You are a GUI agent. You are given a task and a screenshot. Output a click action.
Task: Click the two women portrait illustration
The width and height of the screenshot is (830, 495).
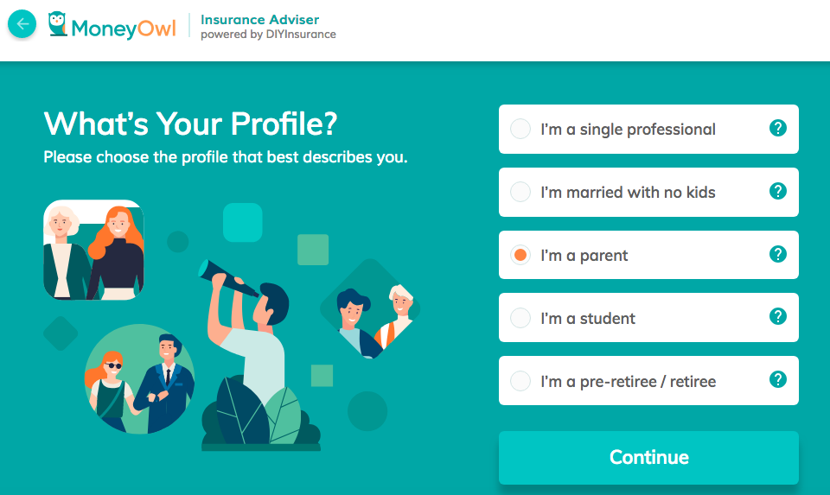coord(93,251)
